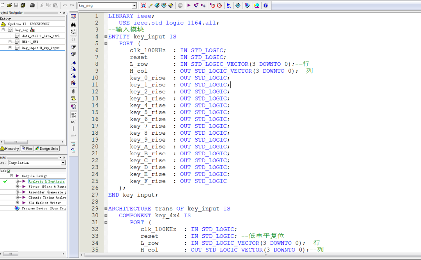Toggle the Task column checkbox icon
Image resolution: width=421 pixels, height=260 pixels.
(x=9, y=171)
